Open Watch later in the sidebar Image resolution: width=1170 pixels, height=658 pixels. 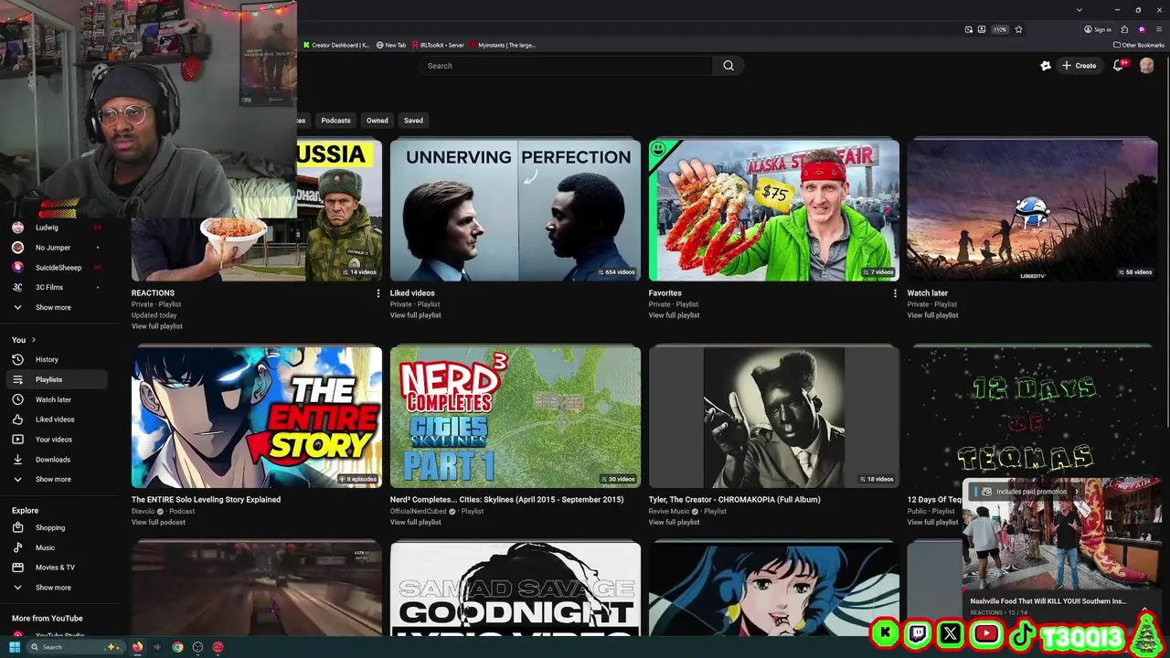[58, 399]
